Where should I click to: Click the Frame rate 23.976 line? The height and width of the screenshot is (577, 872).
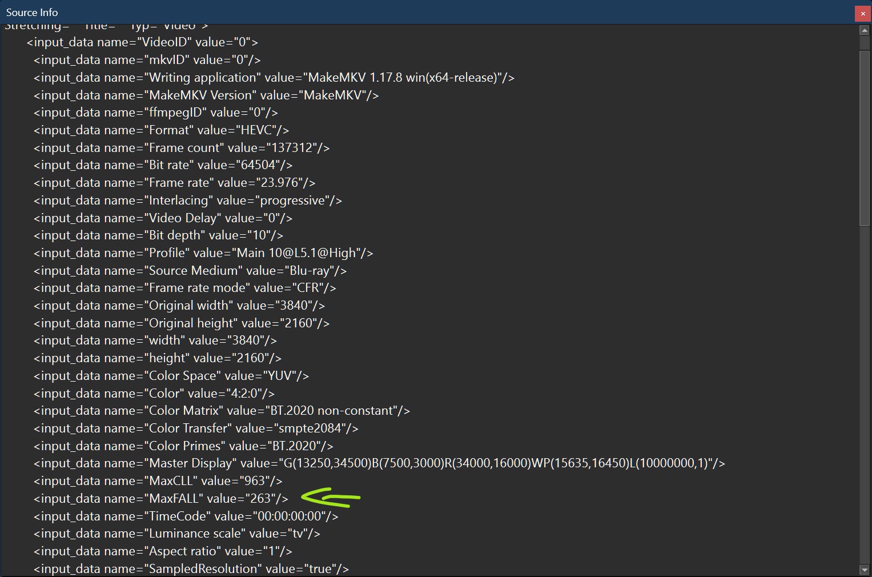coord(174,183)
